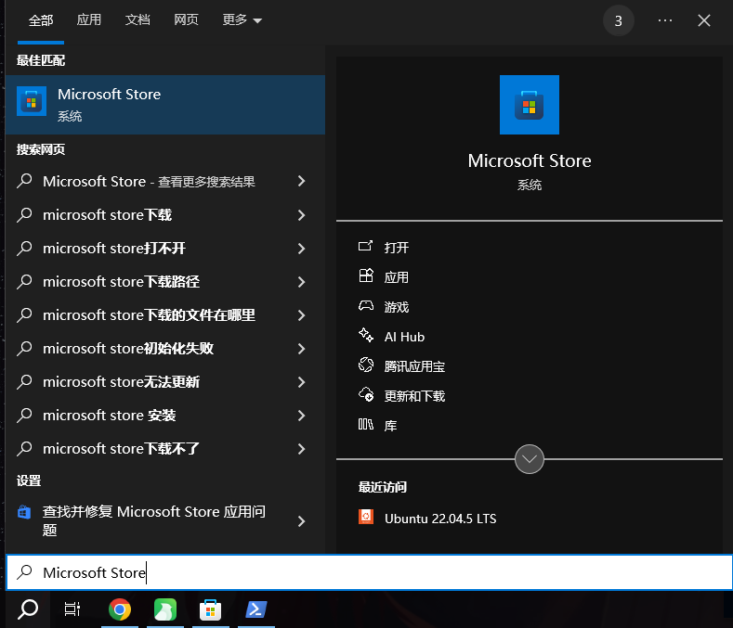Launch Chrome from the taskbar
This screenshot has height=628, width=733.
[120, 609]
